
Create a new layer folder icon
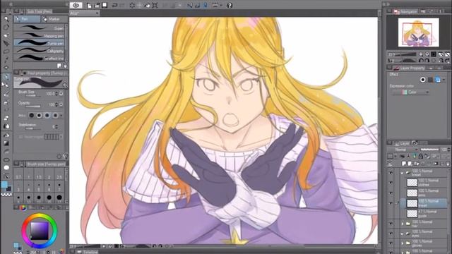[416, 164]
